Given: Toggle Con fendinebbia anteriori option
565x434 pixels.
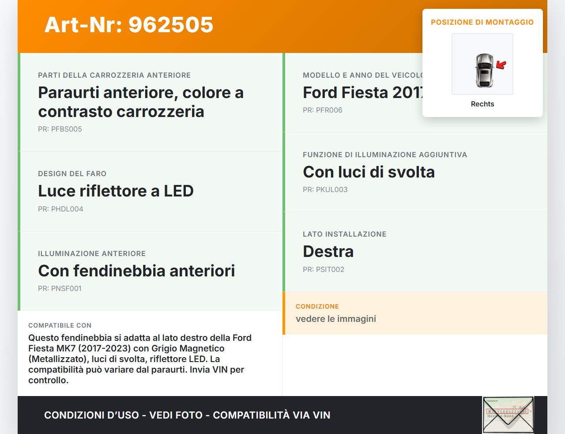Looking at the screenshot, I should [x=136, y=271].
